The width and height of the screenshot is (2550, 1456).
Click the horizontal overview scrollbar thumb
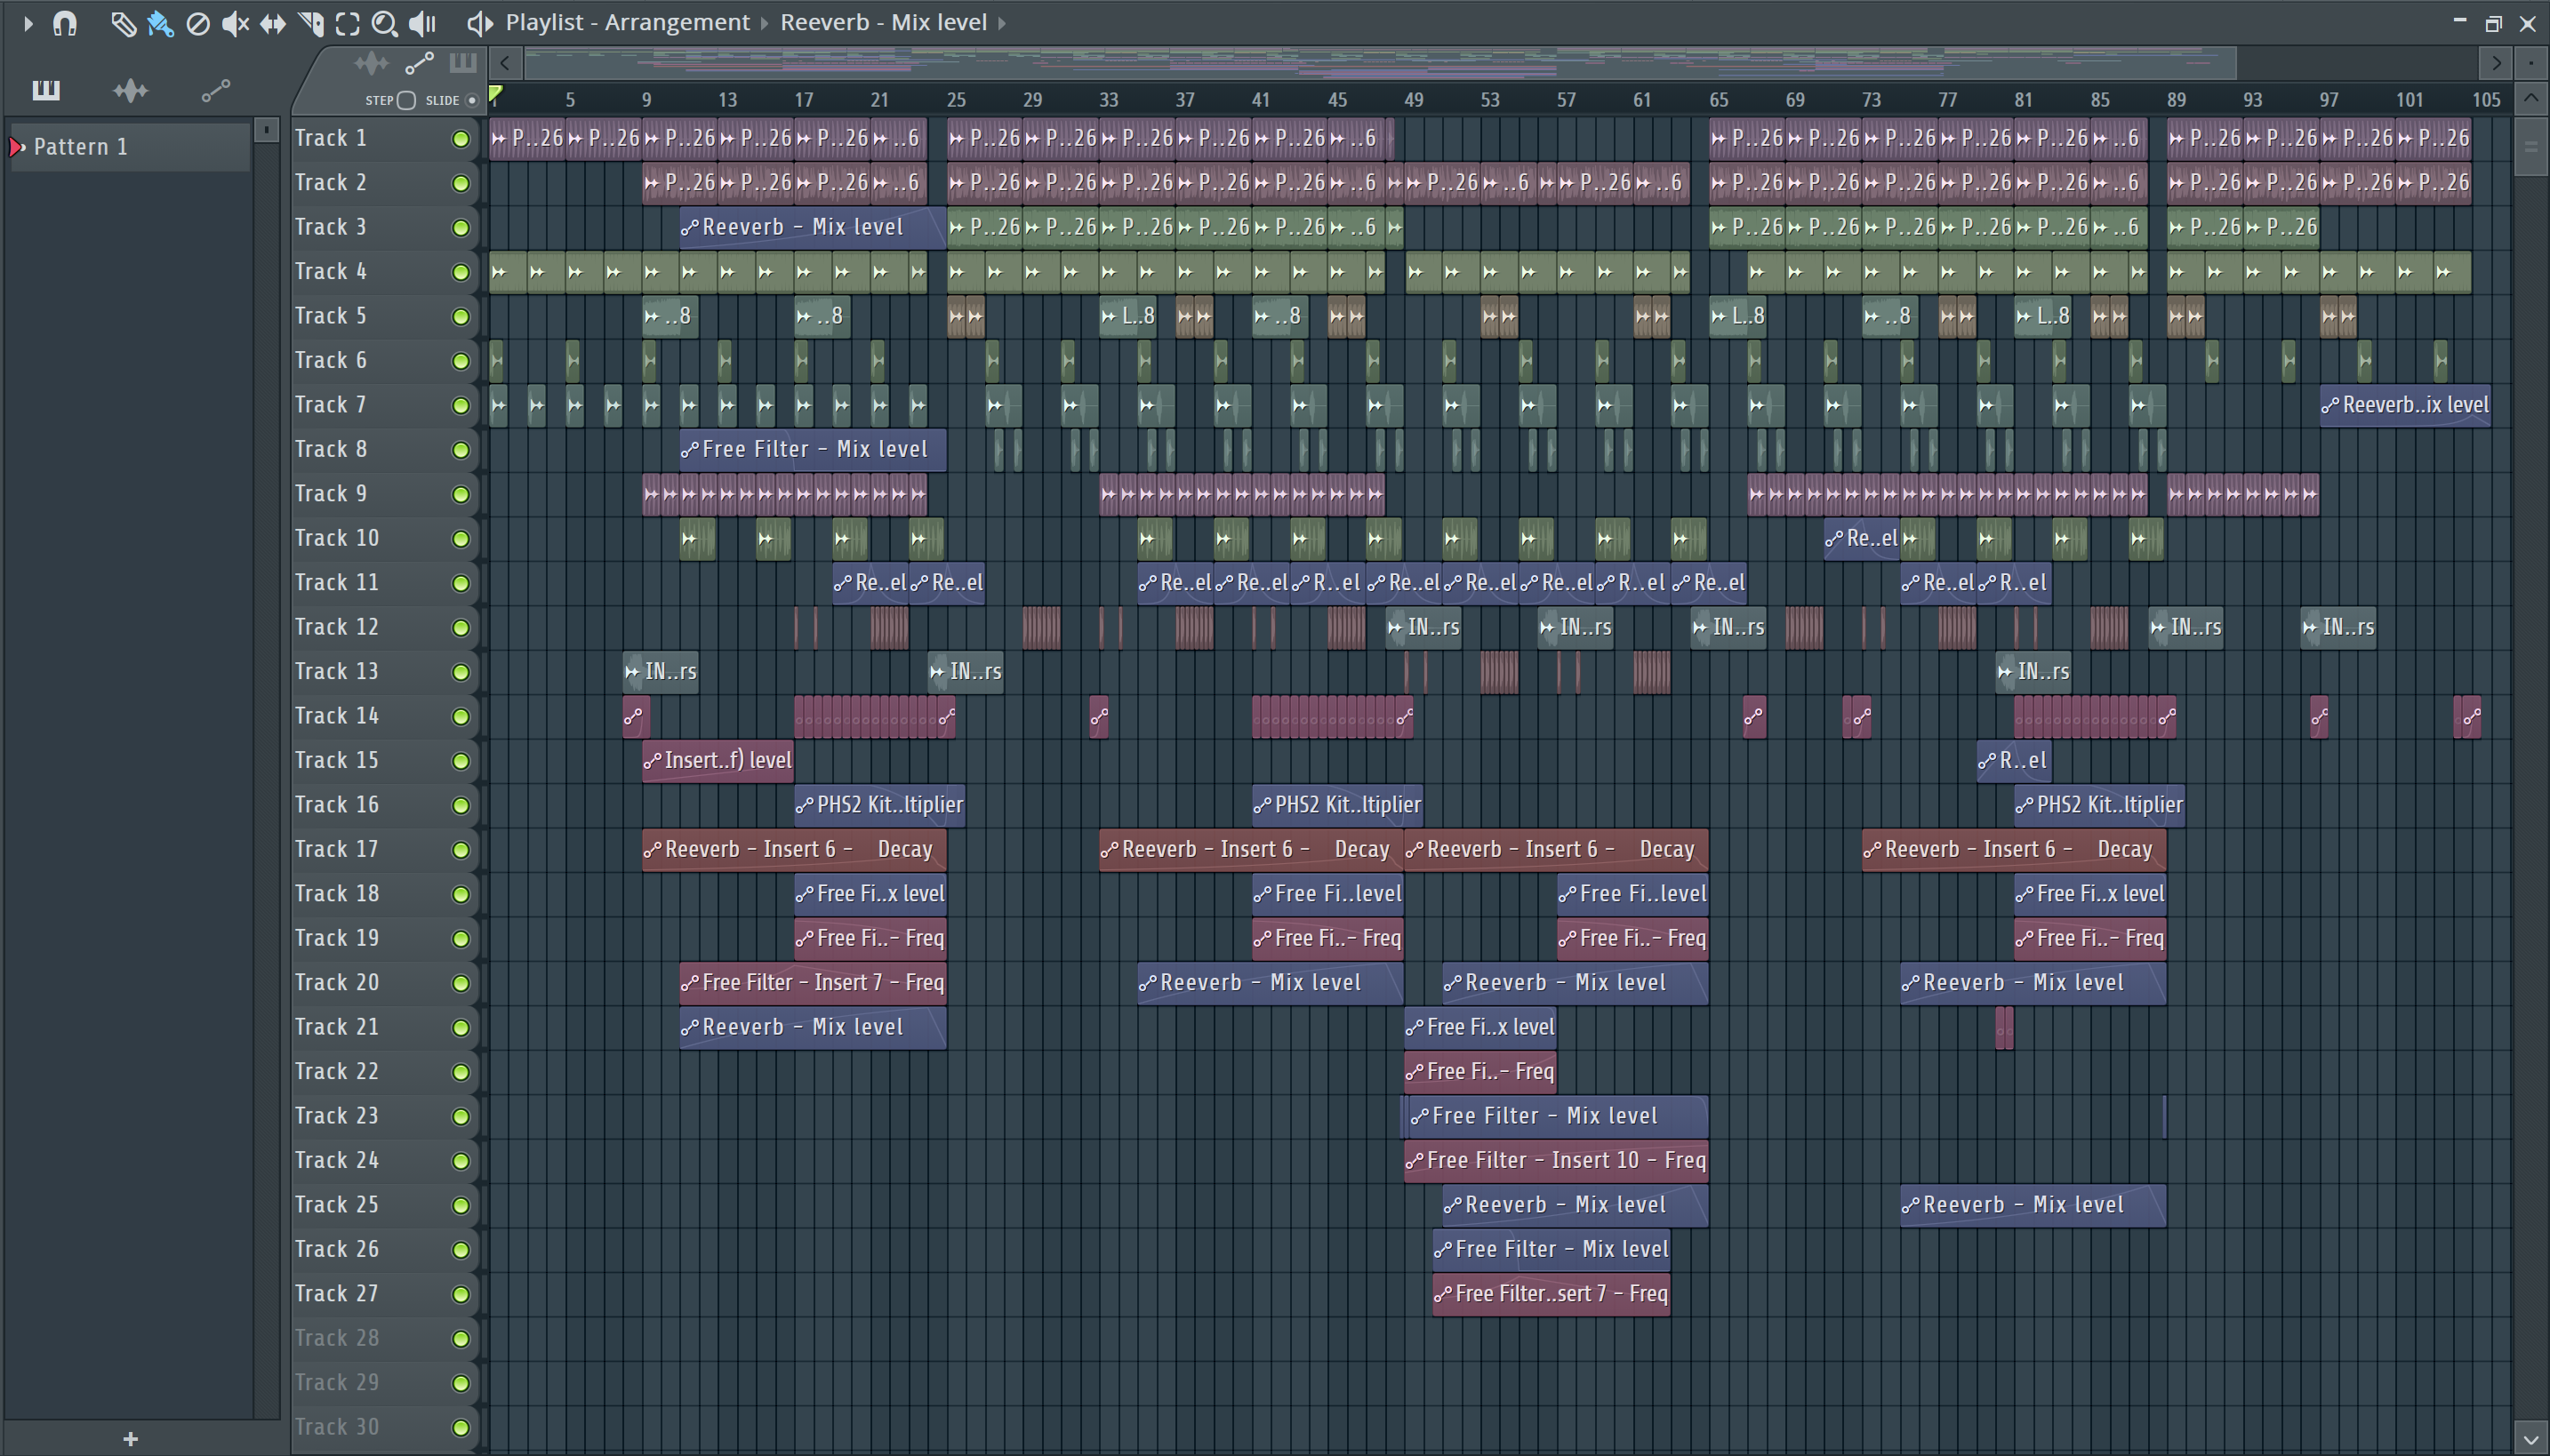[1380, 63]
